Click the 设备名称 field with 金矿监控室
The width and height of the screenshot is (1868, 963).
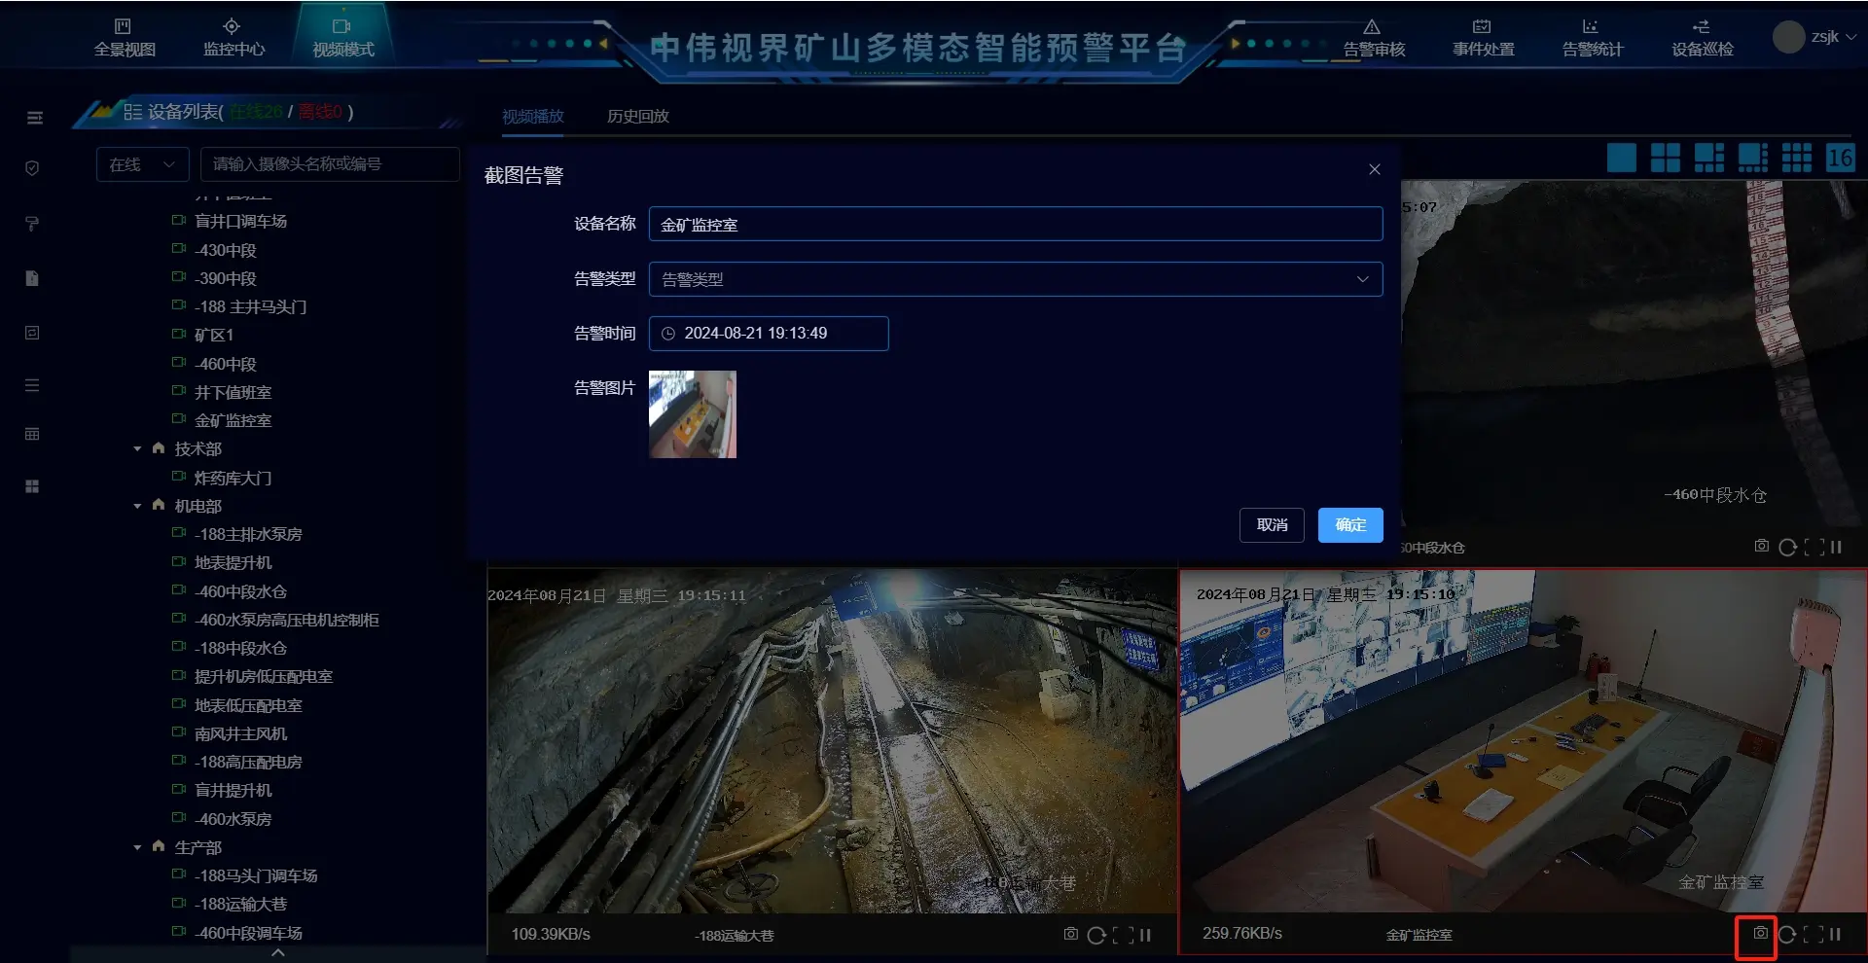[1015, 224]
